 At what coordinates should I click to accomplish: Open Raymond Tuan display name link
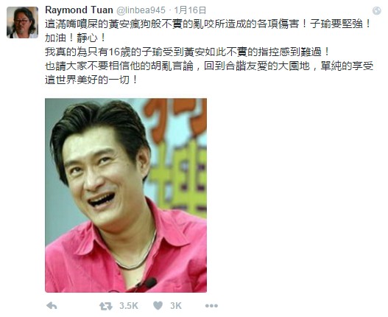point(80,10)
